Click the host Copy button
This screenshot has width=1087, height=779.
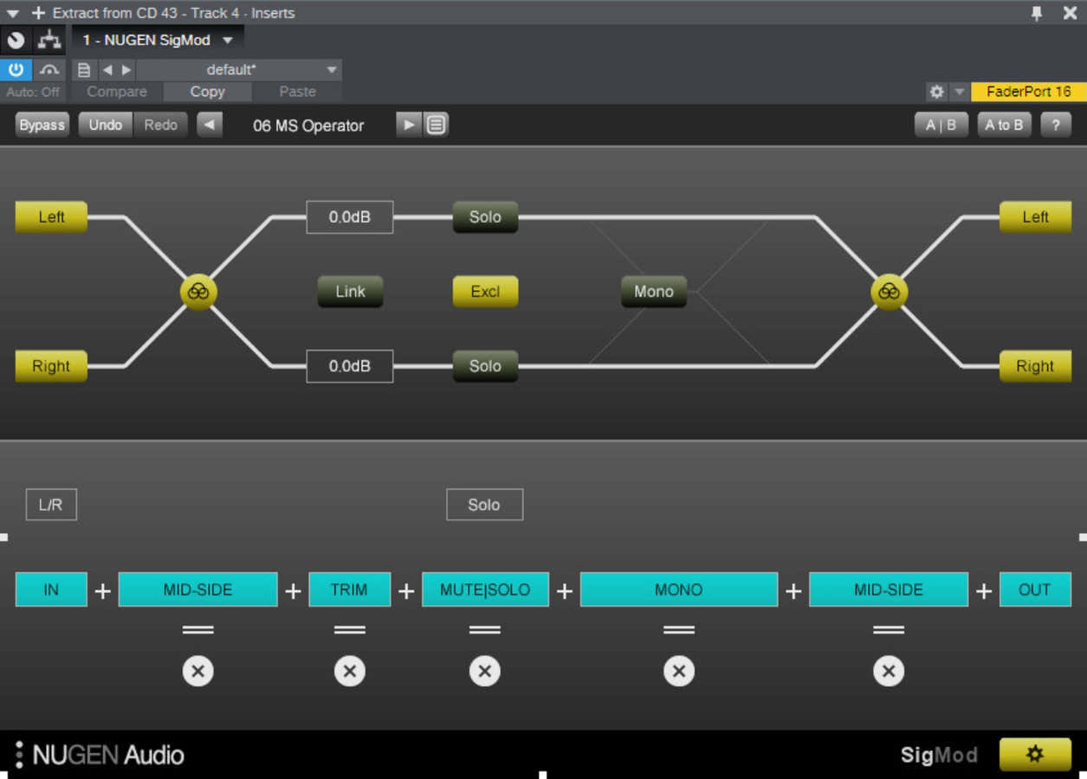click(207, 92)
